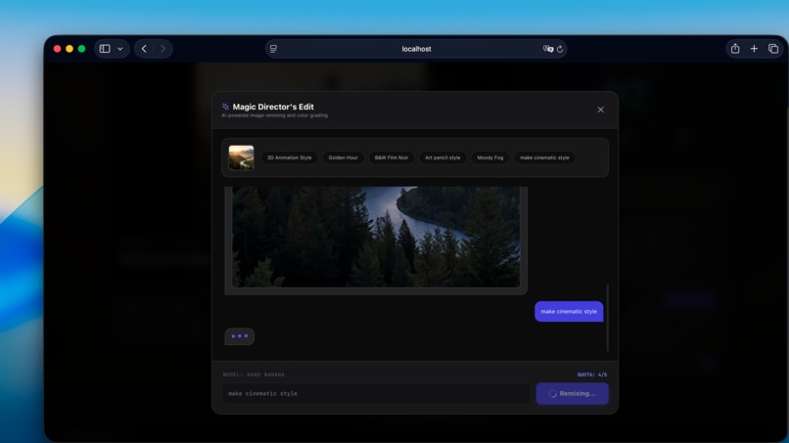Click the Magic Director's Edit title

273,107
